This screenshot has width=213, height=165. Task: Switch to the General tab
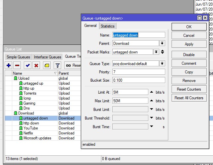coord(90,26)
